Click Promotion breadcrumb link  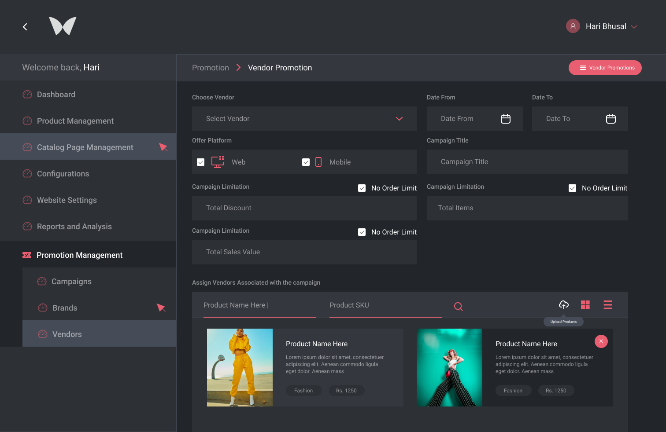point(211,68)
